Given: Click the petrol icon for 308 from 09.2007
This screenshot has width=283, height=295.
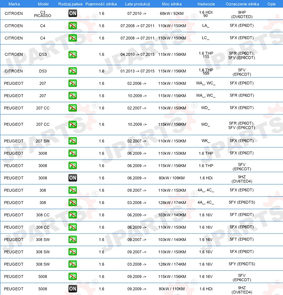Looking at the screenshot, I should (73, 190).
